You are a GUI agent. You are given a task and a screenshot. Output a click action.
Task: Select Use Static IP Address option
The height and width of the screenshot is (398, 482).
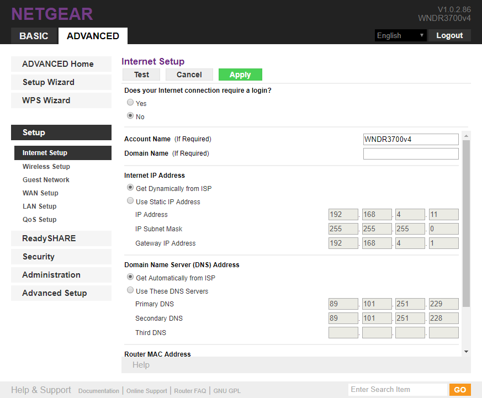click(130, 201)
